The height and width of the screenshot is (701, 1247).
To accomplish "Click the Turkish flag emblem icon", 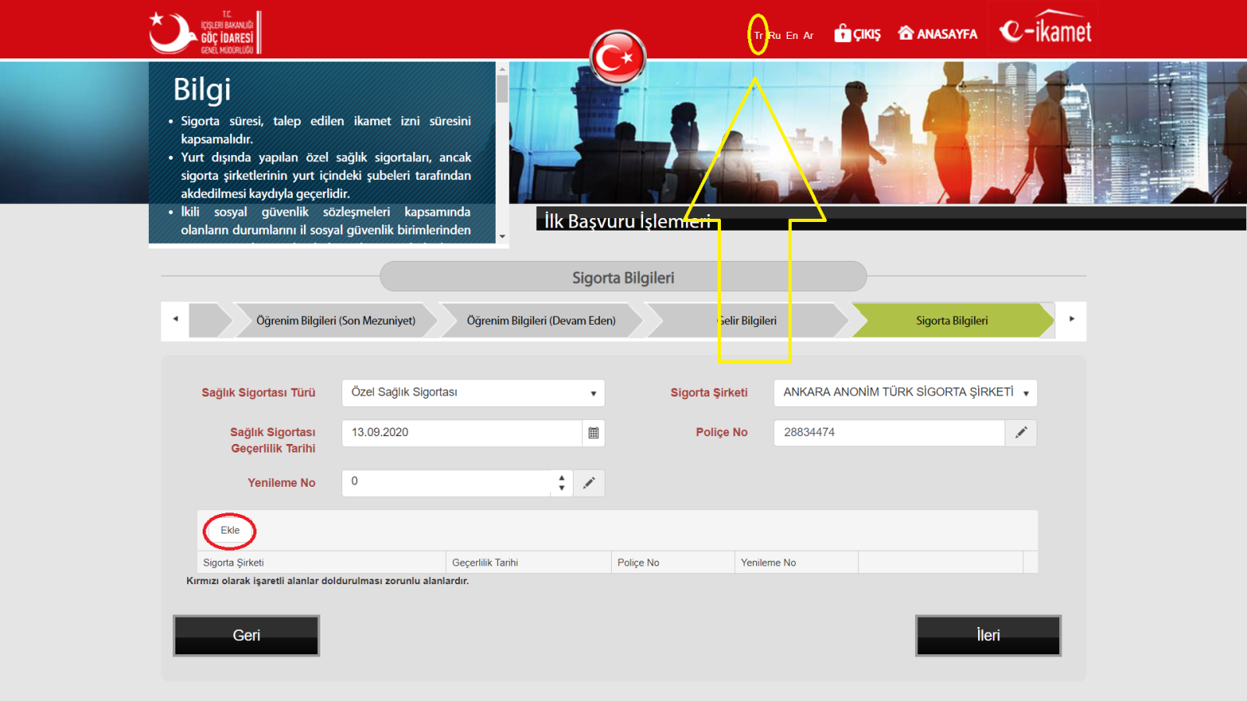I will (617, 57).
